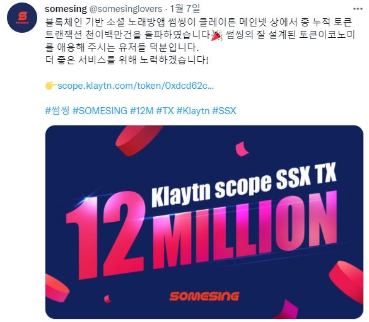
Task: Follow the #Klaytn hashtag link
Action: [193, 111]
